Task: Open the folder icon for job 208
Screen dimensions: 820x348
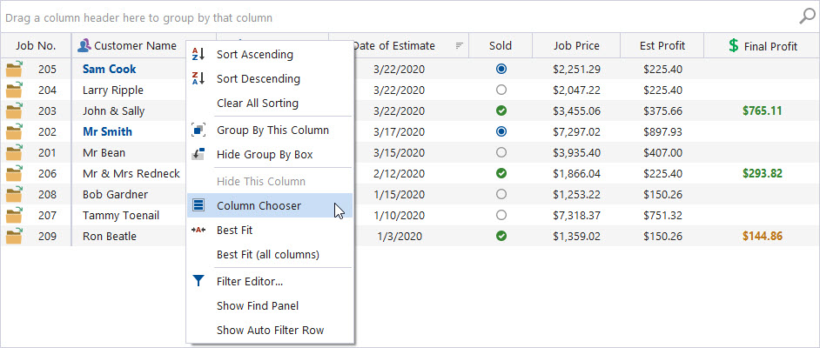Action: (14, 194)
